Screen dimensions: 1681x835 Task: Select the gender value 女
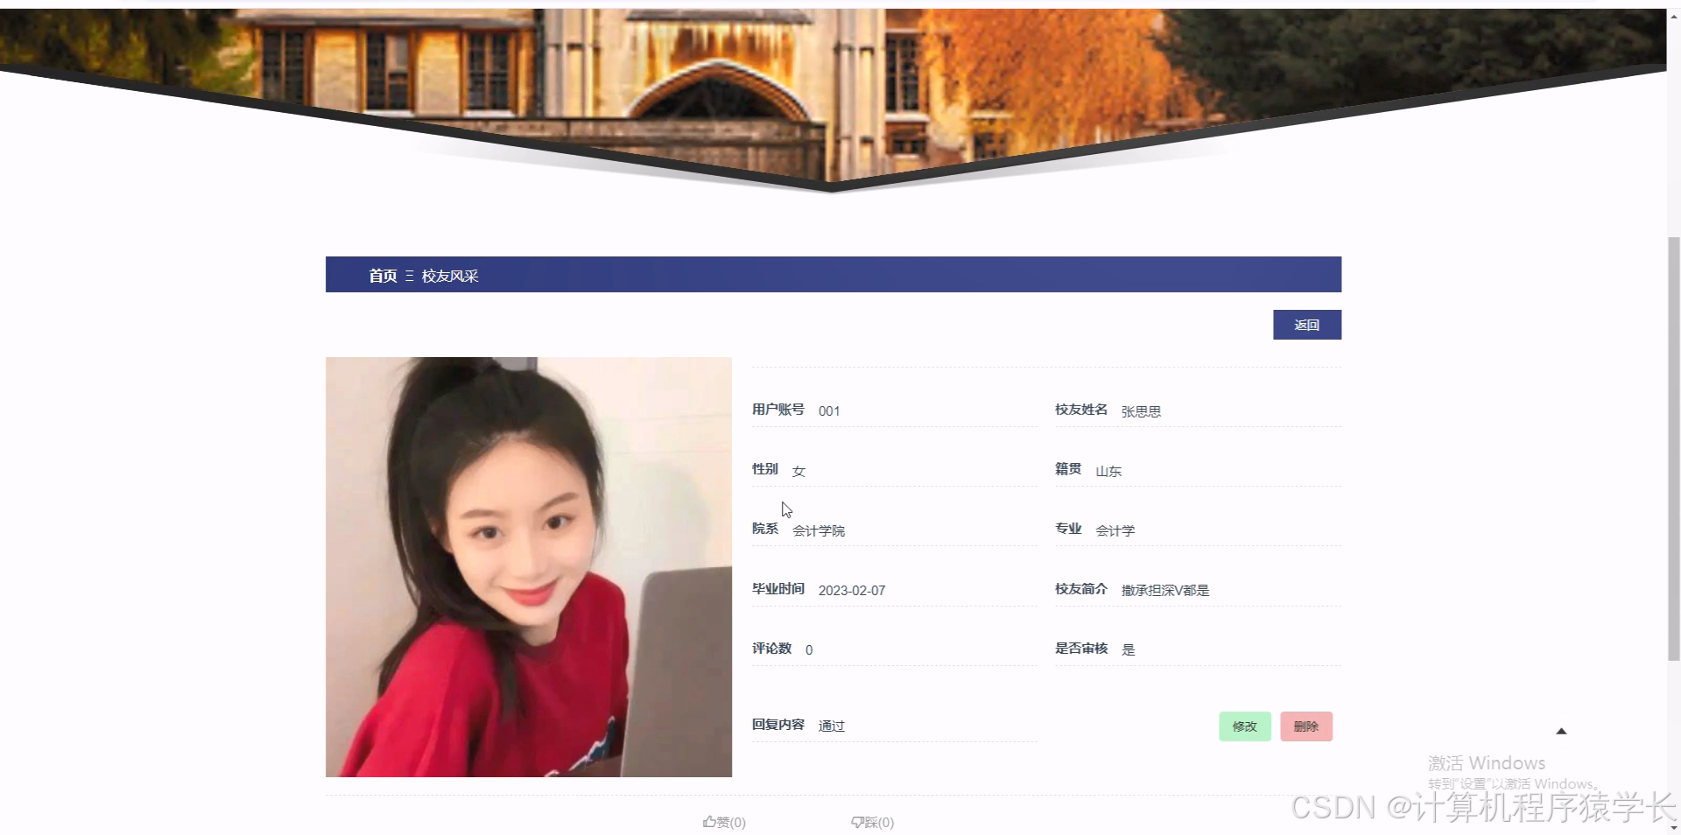[x=798, y=471]
